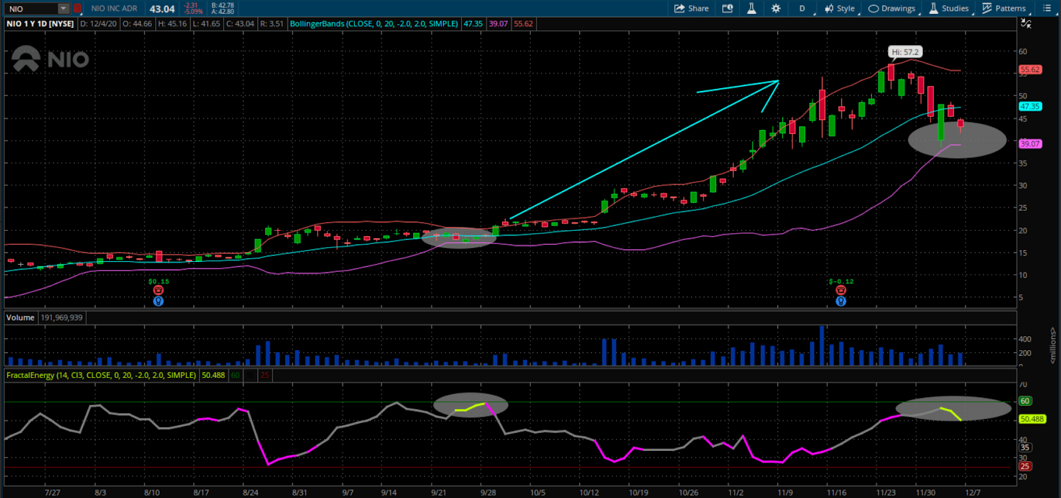This screenshot has width=1061, height=498.
Task: Click the FractalEnergy study label
Action: (x=101, y=375)
